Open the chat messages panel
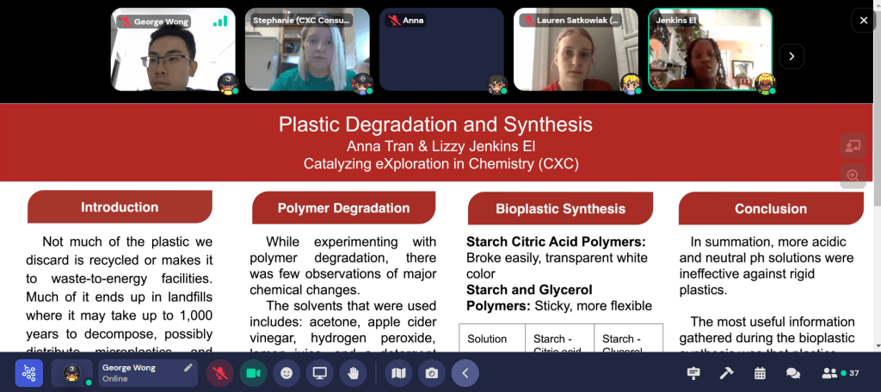This screenshot has height=392, width=881. [793, 373]
